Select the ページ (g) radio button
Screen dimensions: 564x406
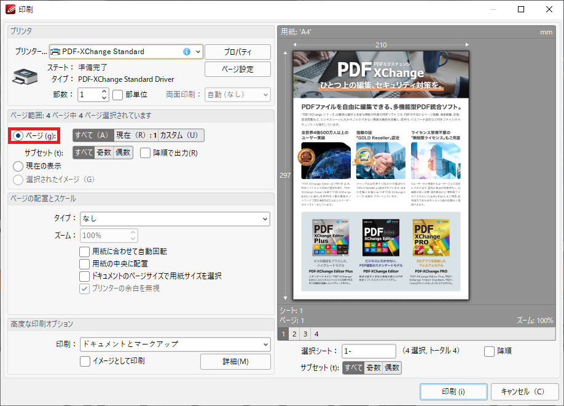pos(18,136)
